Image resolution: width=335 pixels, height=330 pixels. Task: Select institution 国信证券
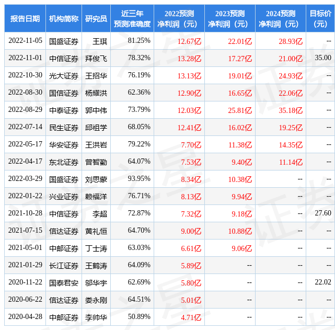[x=64, y=93]
